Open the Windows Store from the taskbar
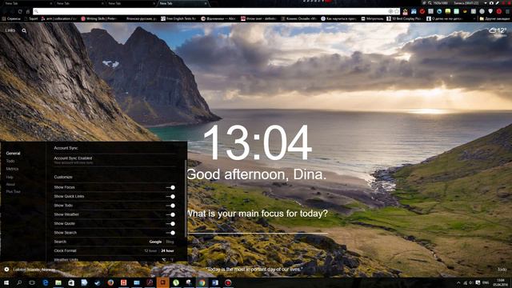512x288 pixels. pos(71,282)
